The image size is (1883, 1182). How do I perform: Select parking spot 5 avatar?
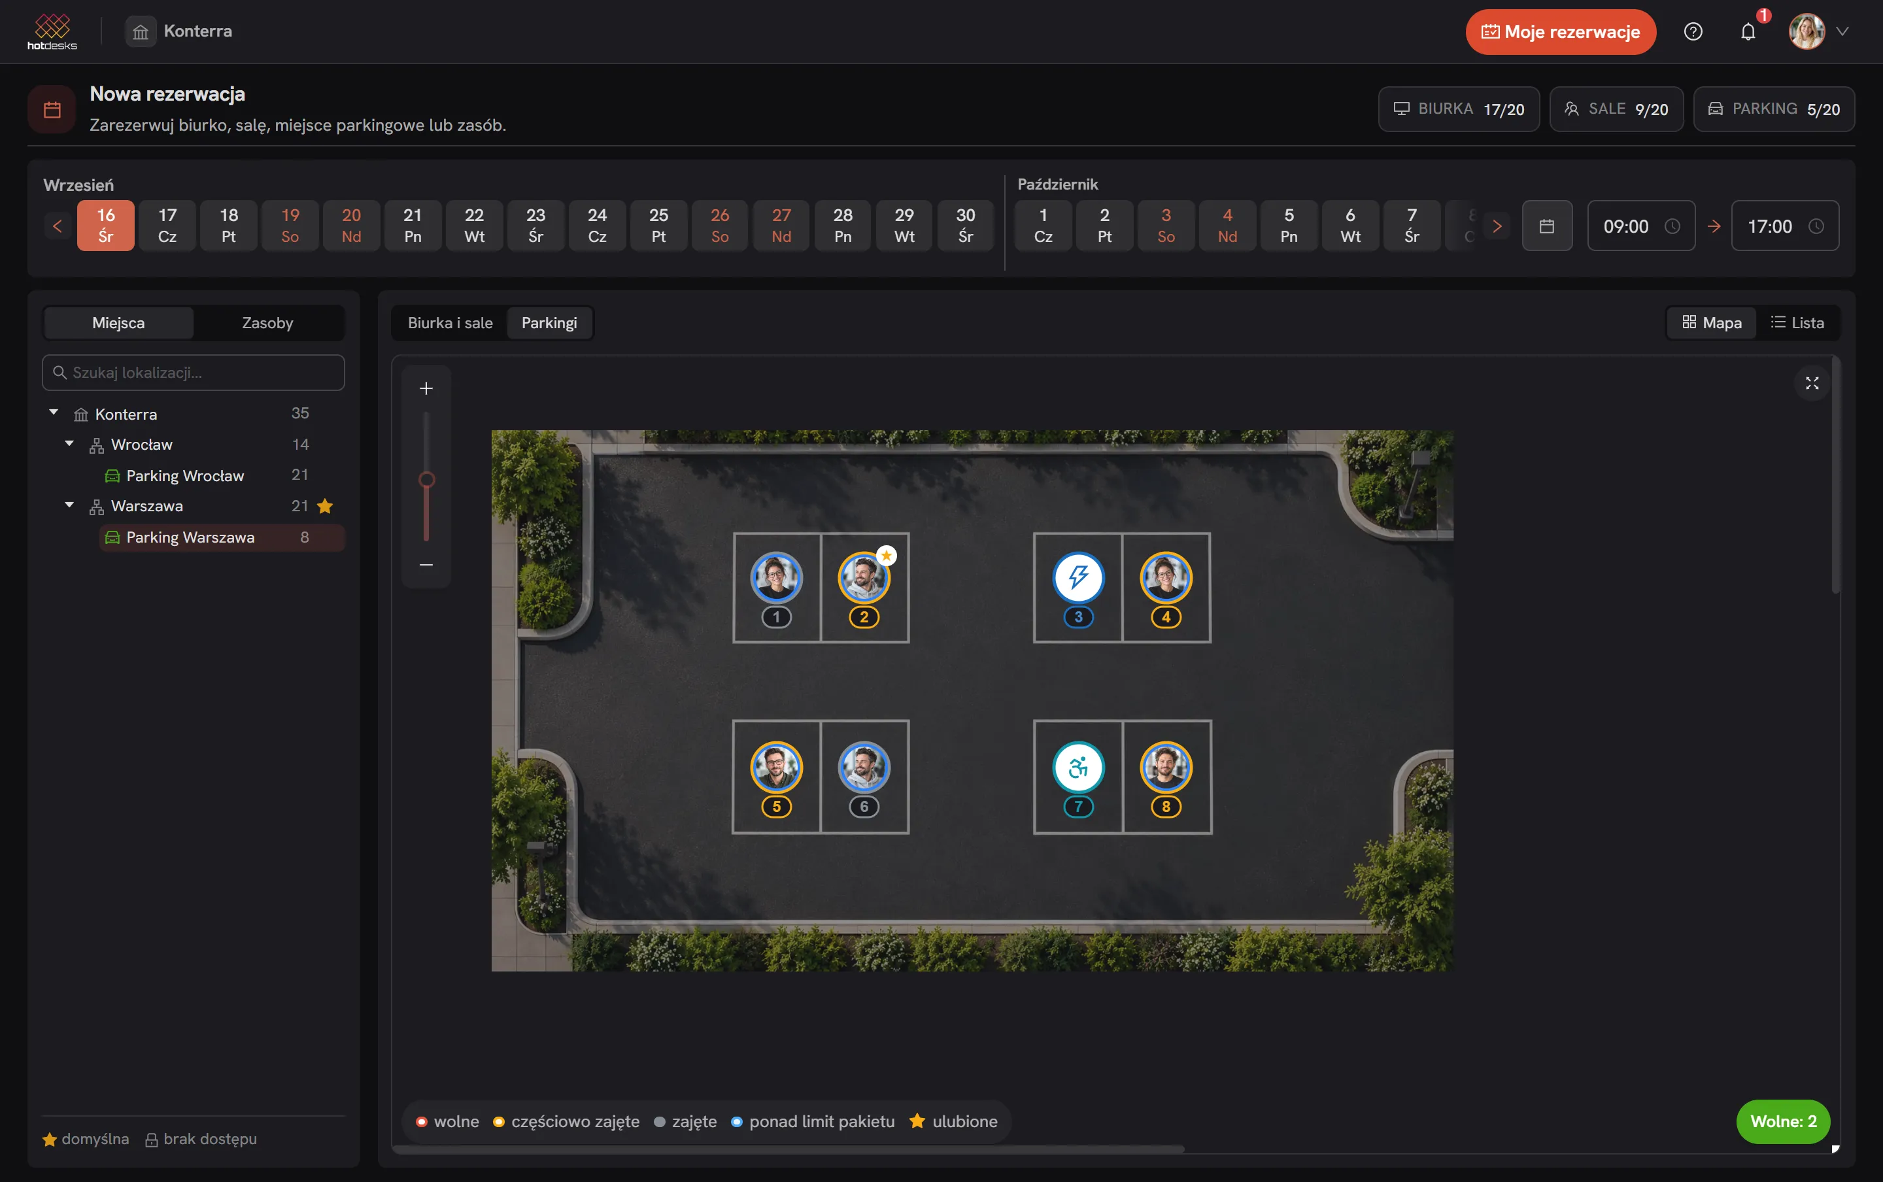(x=776, y=768)
